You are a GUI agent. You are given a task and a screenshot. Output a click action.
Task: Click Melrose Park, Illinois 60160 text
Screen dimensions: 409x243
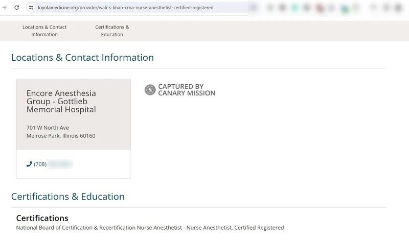point(61,136)
